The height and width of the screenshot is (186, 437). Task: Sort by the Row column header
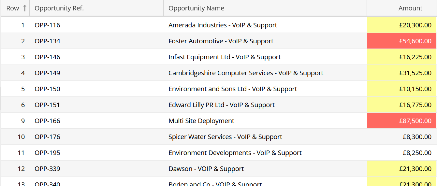tap(13, 8)
